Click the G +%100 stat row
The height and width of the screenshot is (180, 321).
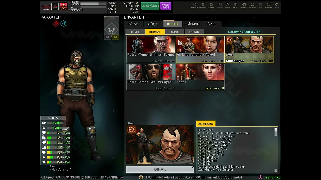point(53,128)
